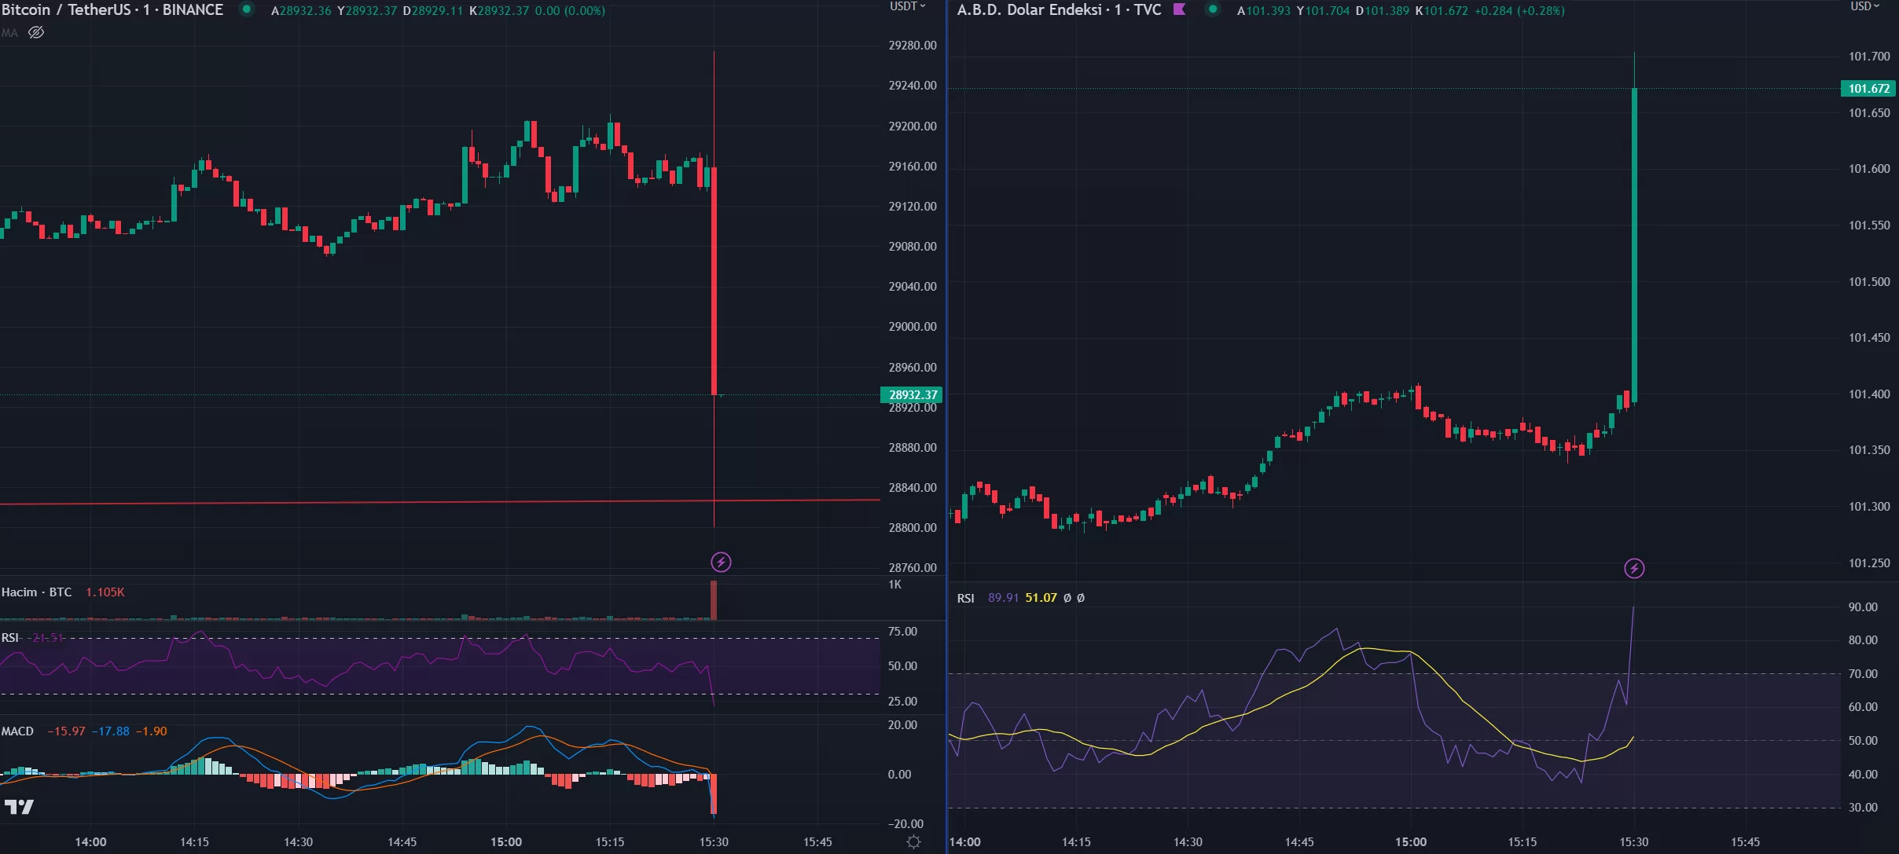Toggle MA indicator visibility eye icon
Viewport: 1899px width, 854px height.
36,32
